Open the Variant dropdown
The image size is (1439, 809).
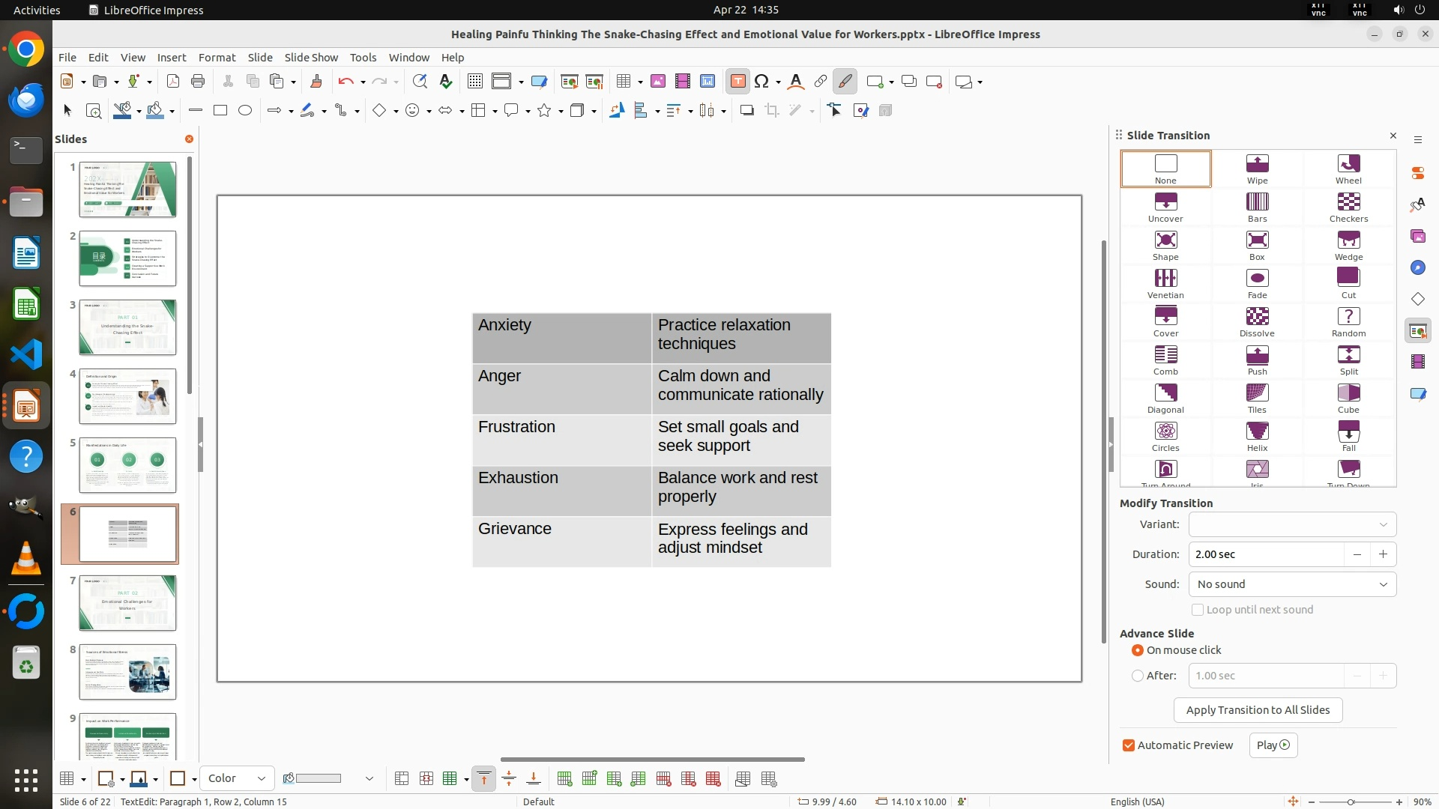(1292, 524)
